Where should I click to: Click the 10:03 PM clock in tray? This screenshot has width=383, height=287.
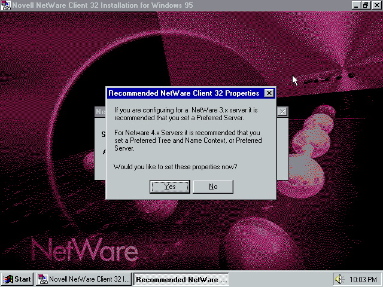point(363,279)
